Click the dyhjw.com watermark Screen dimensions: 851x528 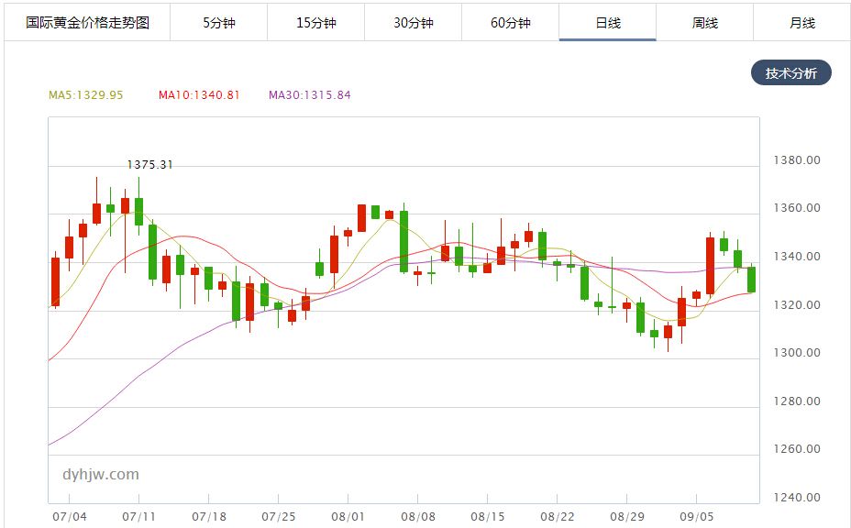pos(101,474)
